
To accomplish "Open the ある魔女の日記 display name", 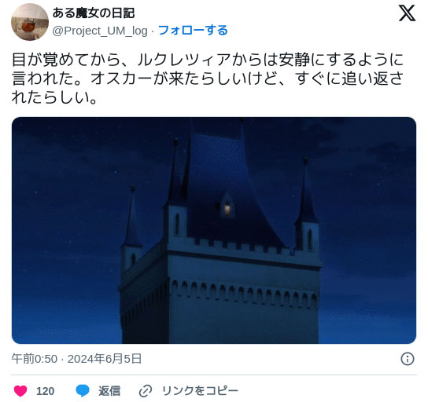I will point(94,13).
